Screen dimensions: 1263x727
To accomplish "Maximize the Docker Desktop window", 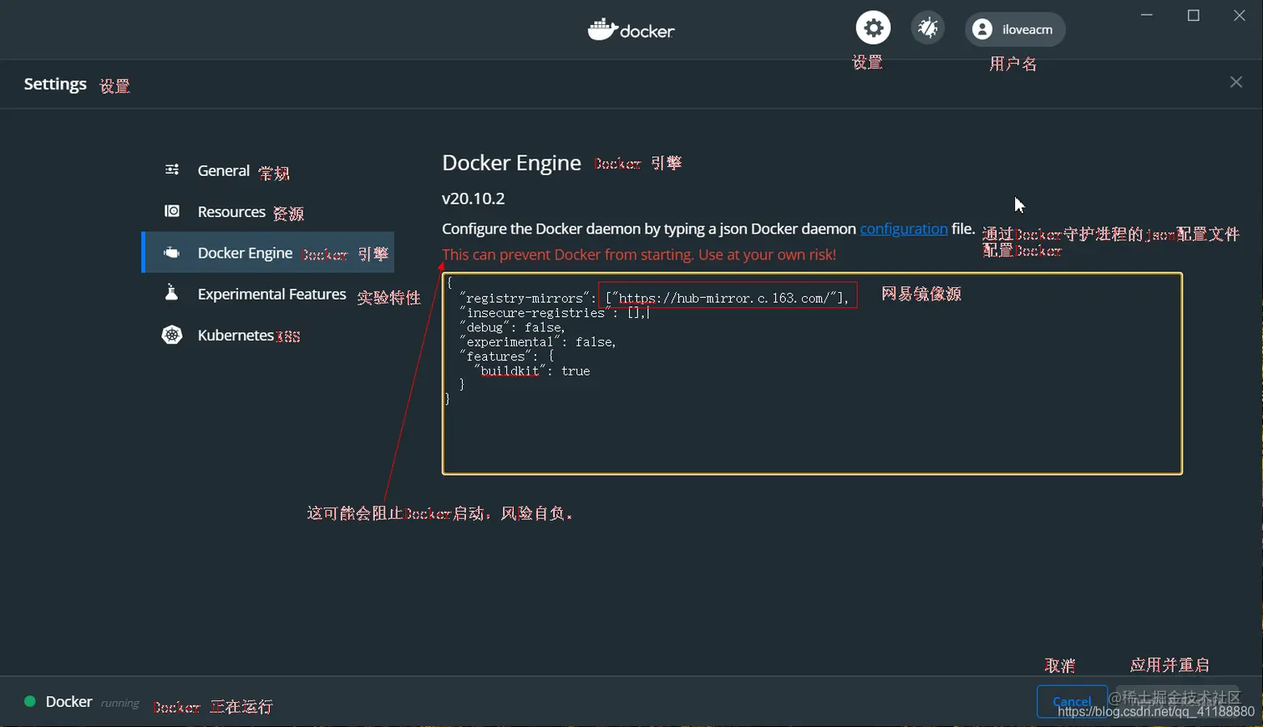I will [x=1194, y=15].
